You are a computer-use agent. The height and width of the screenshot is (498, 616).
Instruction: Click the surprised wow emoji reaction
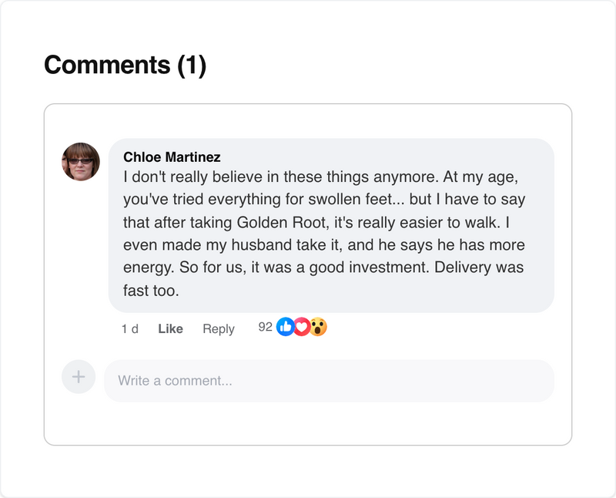click(317, 326)
